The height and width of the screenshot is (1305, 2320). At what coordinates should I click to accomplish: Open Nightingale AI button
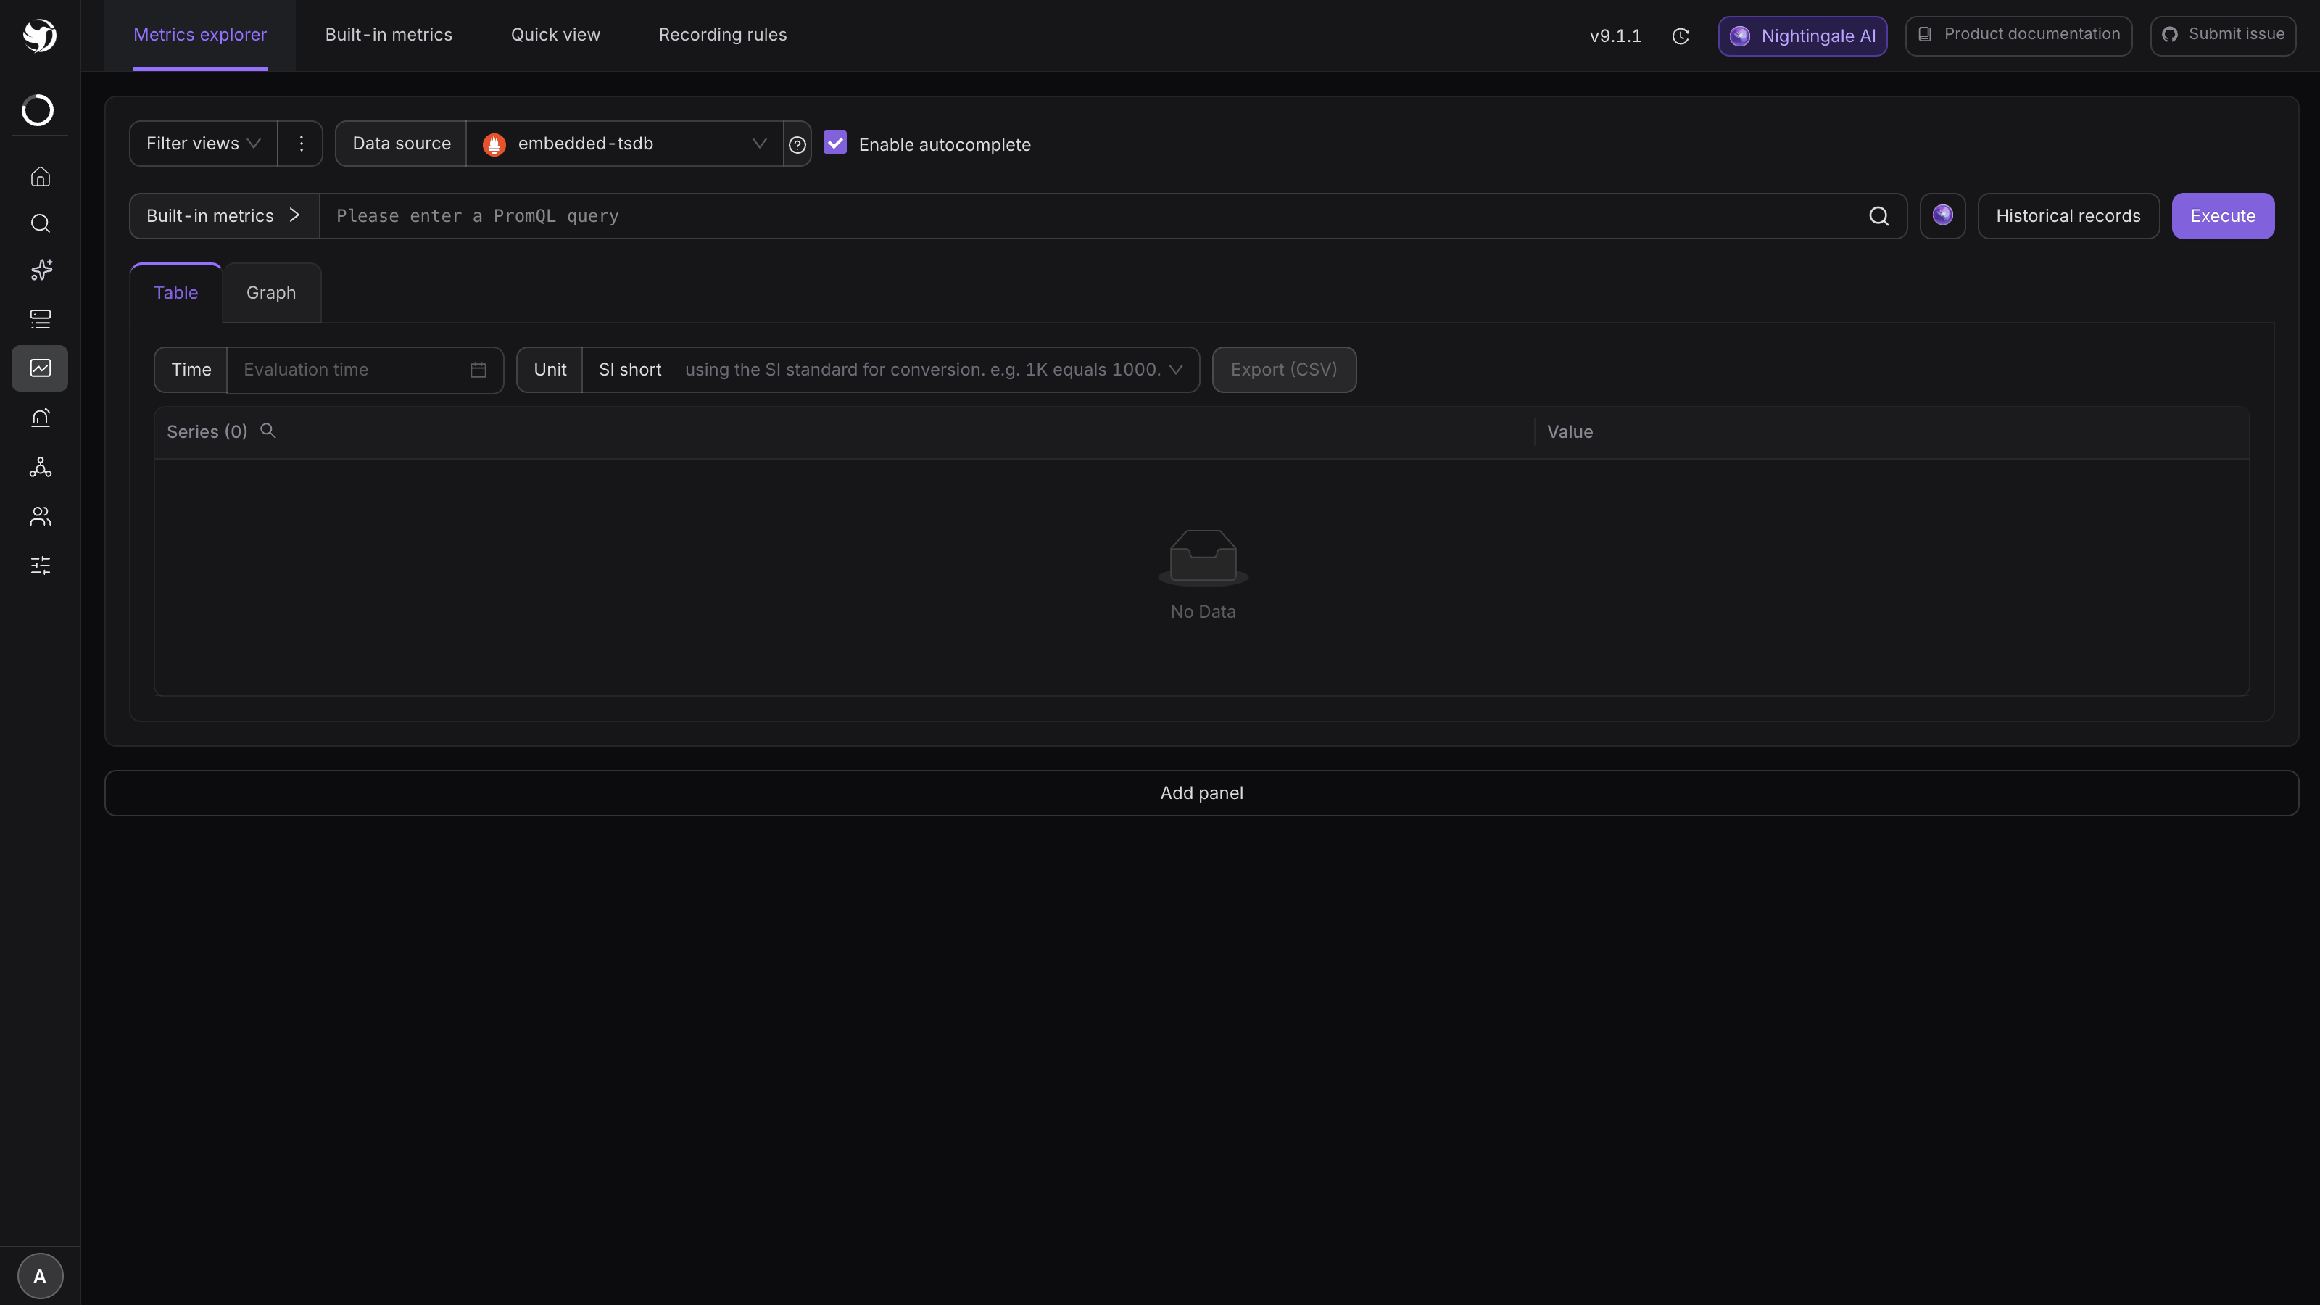(x=1802, y=36)
